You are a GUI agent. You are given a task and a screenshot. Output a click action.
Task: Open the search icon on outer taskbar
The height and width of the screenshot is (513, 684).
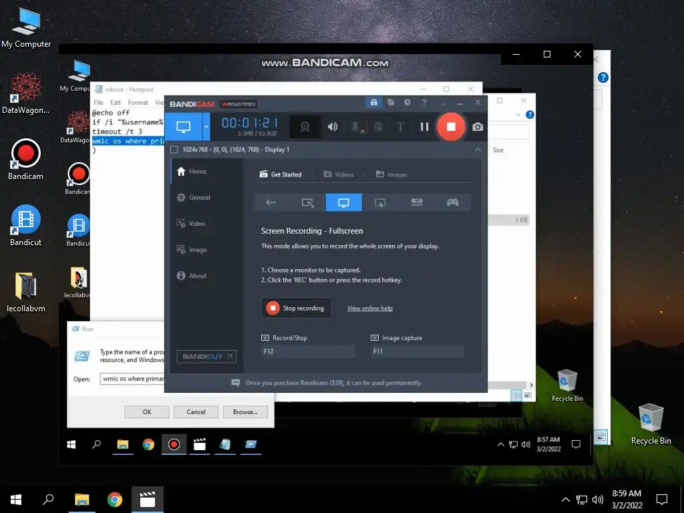coord(48,500)
